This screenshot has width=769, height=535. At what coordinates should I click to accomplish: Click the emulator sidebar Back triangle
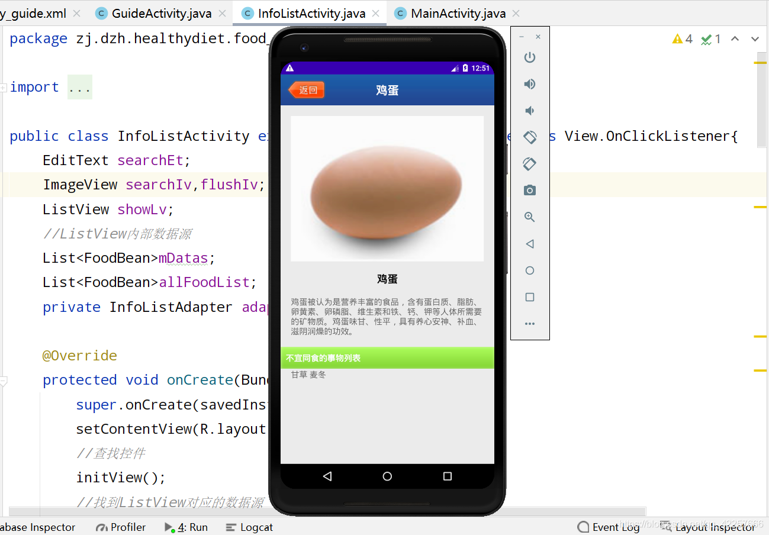pos(530,244)
